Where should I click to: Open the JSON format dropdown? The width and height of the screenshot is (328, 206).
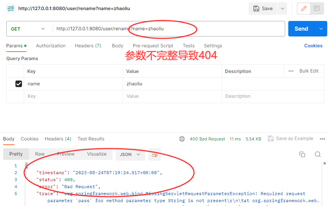[130, 154]
